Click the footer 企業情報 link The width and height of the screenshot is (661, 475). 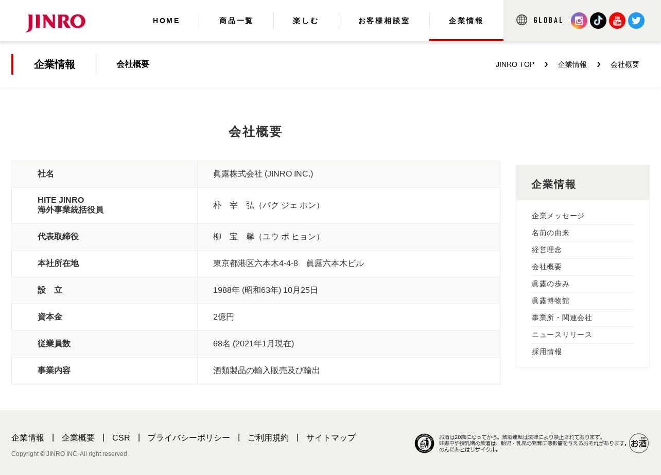click(x=28, y=438)
